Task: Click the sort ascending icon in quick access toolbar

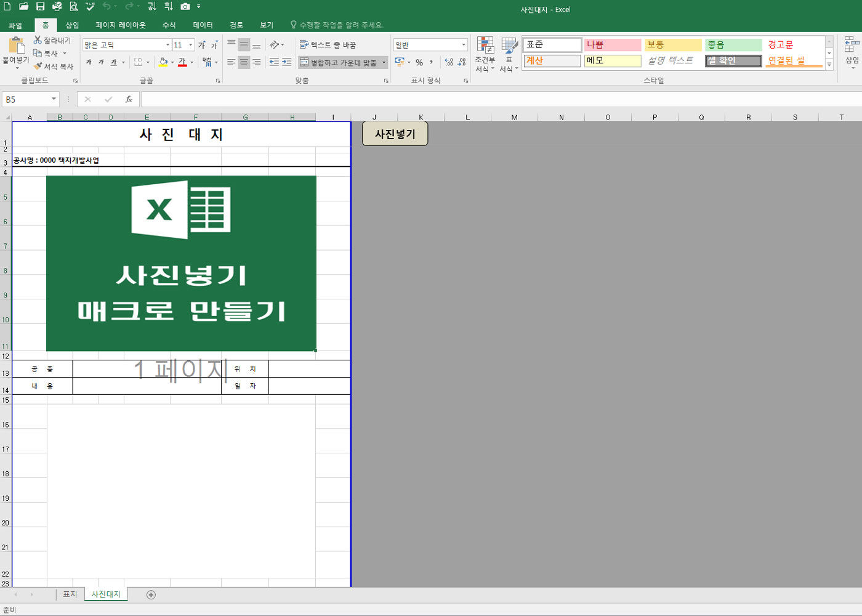Action: pyautogui.click(x=152, y=6)
